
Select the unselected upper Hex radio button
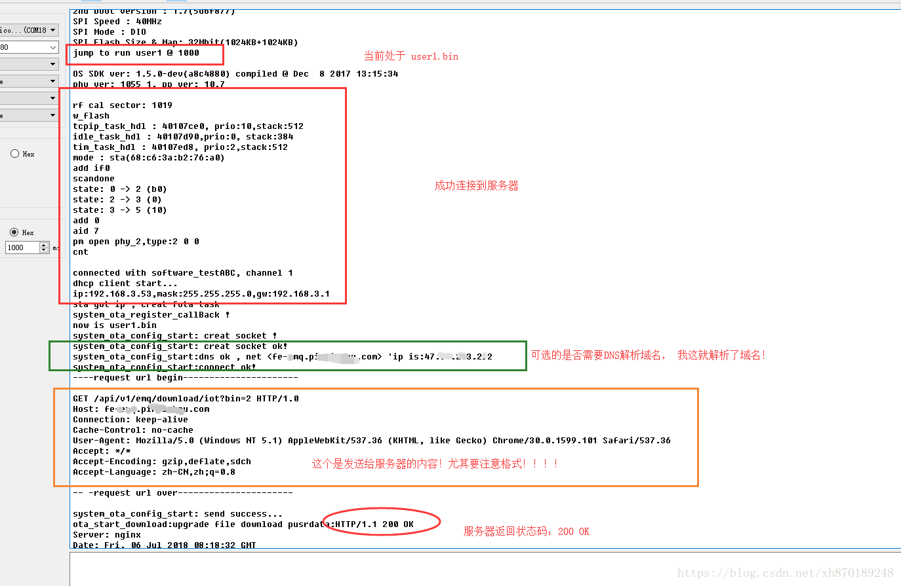coord(14,154)
